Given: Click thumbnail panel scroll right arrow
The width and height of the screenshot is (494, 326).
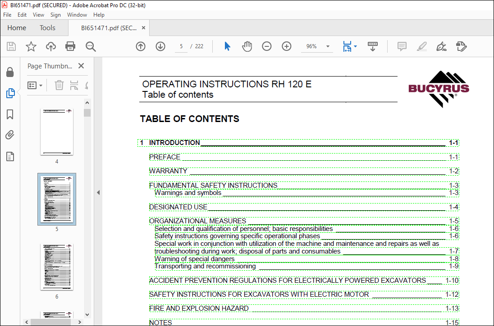Looking at the screenshot, I should (x=80, y=322).
